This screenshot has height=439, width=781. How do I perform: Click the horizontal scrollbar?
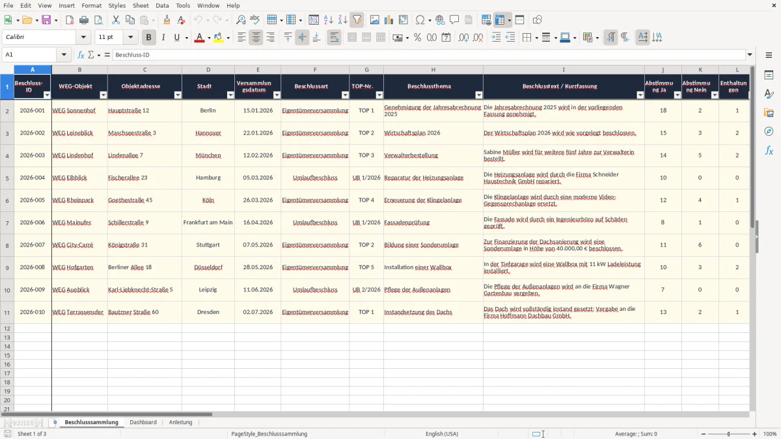pyautogui.click(x=107, y=414)
